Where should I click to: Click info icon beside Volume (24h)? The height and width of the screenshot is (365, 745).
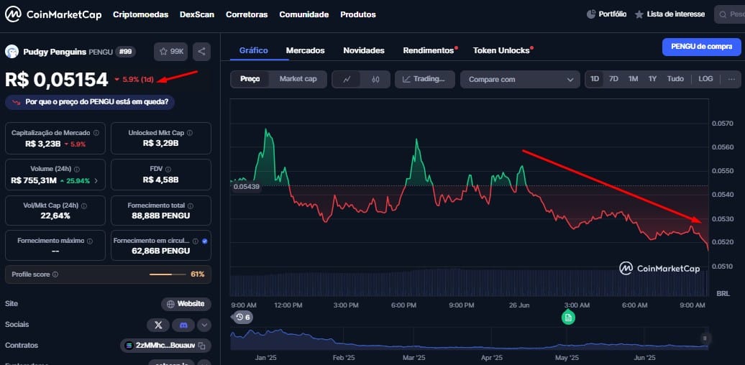pyautogui.click(x=77, y=169)
